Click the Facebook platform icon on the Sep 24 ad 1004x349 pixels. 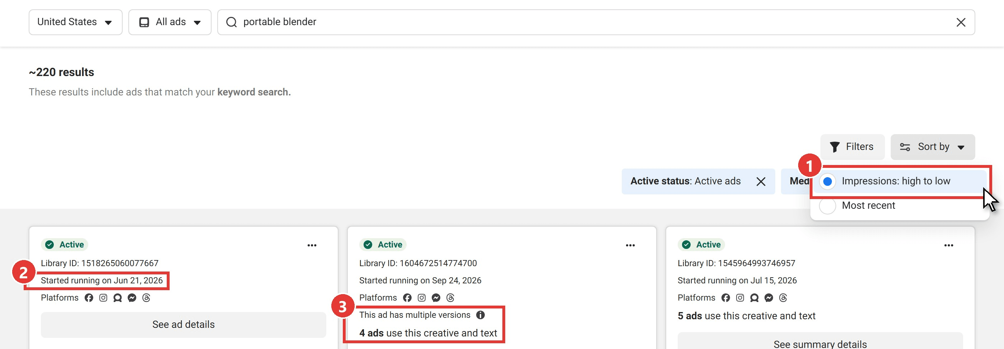(x=407, y=298)
